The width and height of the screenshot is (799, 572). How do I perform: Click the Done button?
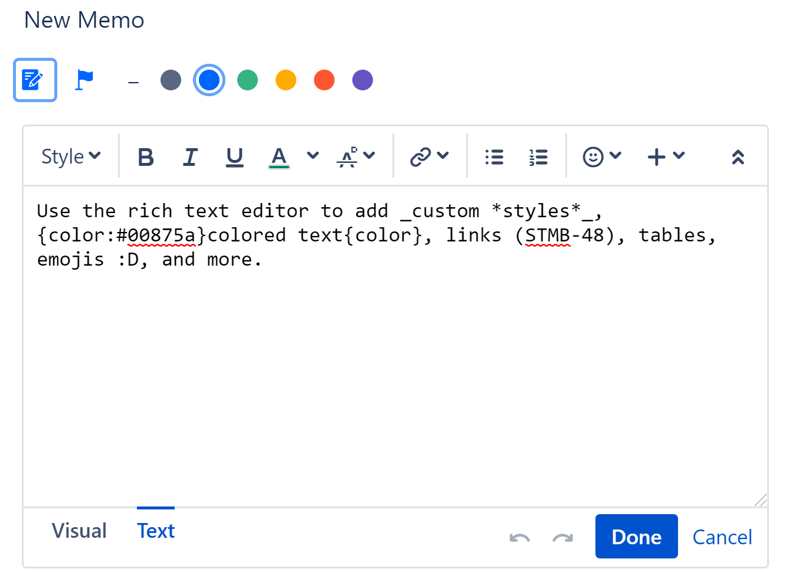click(x=636, y=537)
